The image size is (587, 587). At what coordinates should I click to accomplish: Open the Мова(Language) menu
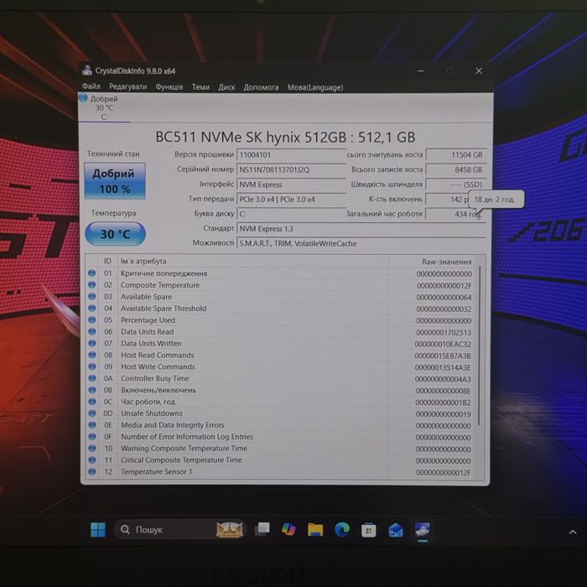point(315,87)
